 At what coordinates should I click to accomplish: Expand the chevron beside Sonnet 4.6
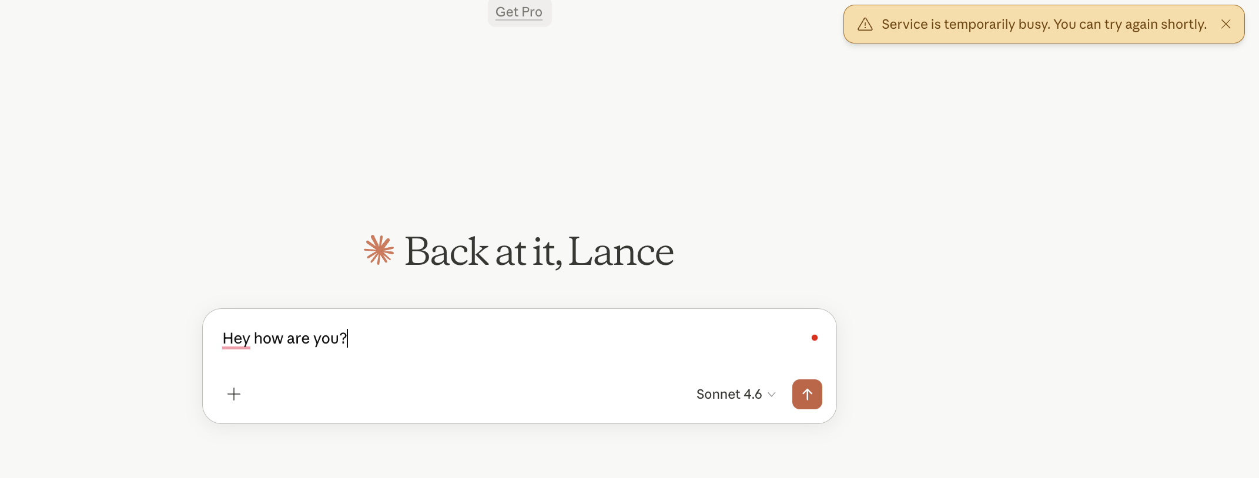pyautogui.click(x=772, y=395)
